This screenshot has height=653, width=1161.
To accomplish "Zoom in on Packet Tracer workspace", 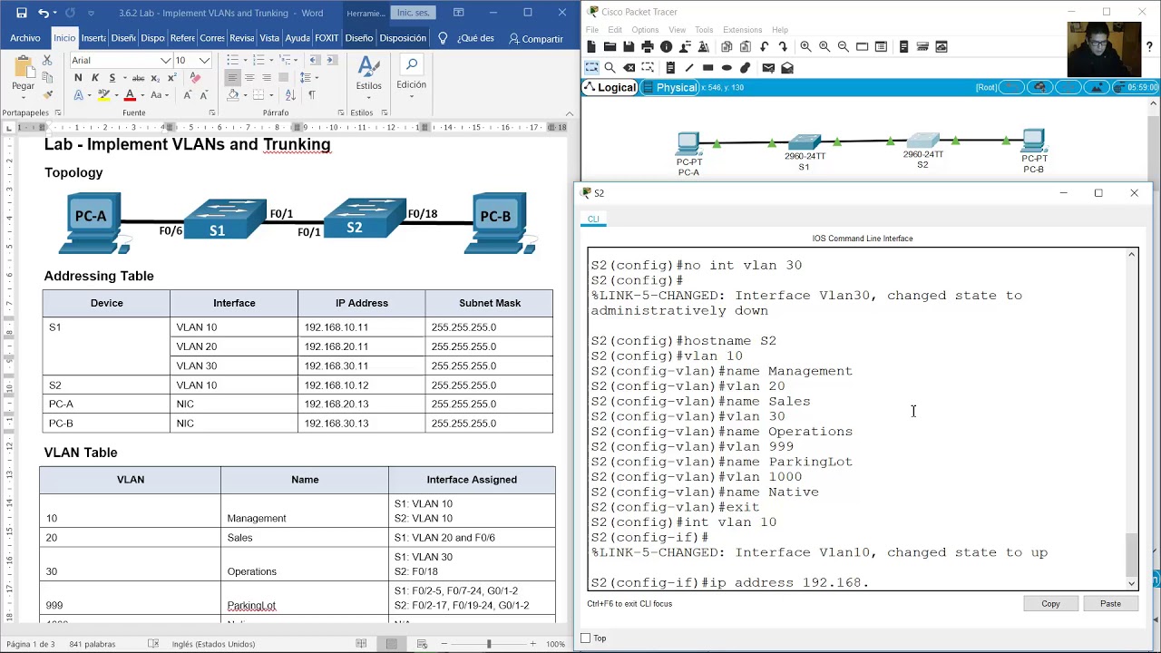I will (x=805, y=47).
